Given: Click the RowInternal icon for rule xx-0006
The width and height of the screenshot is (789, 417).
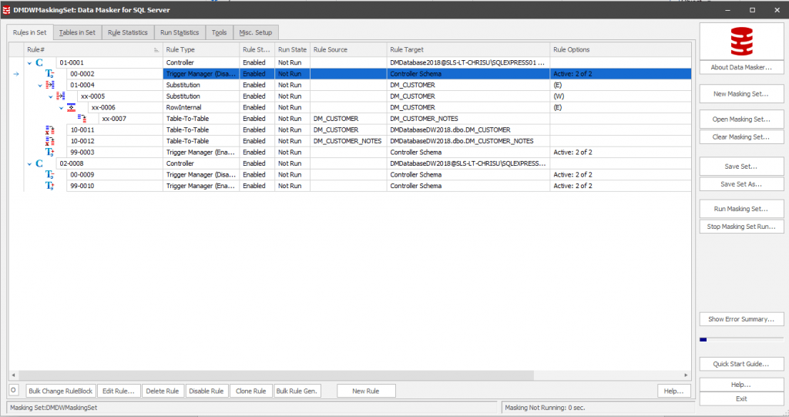Looking at the screenshot, I should 71,107.
